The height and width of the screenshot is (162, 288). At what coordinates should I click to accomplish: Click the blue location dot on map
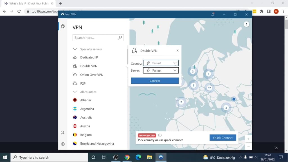pos(234,99)
